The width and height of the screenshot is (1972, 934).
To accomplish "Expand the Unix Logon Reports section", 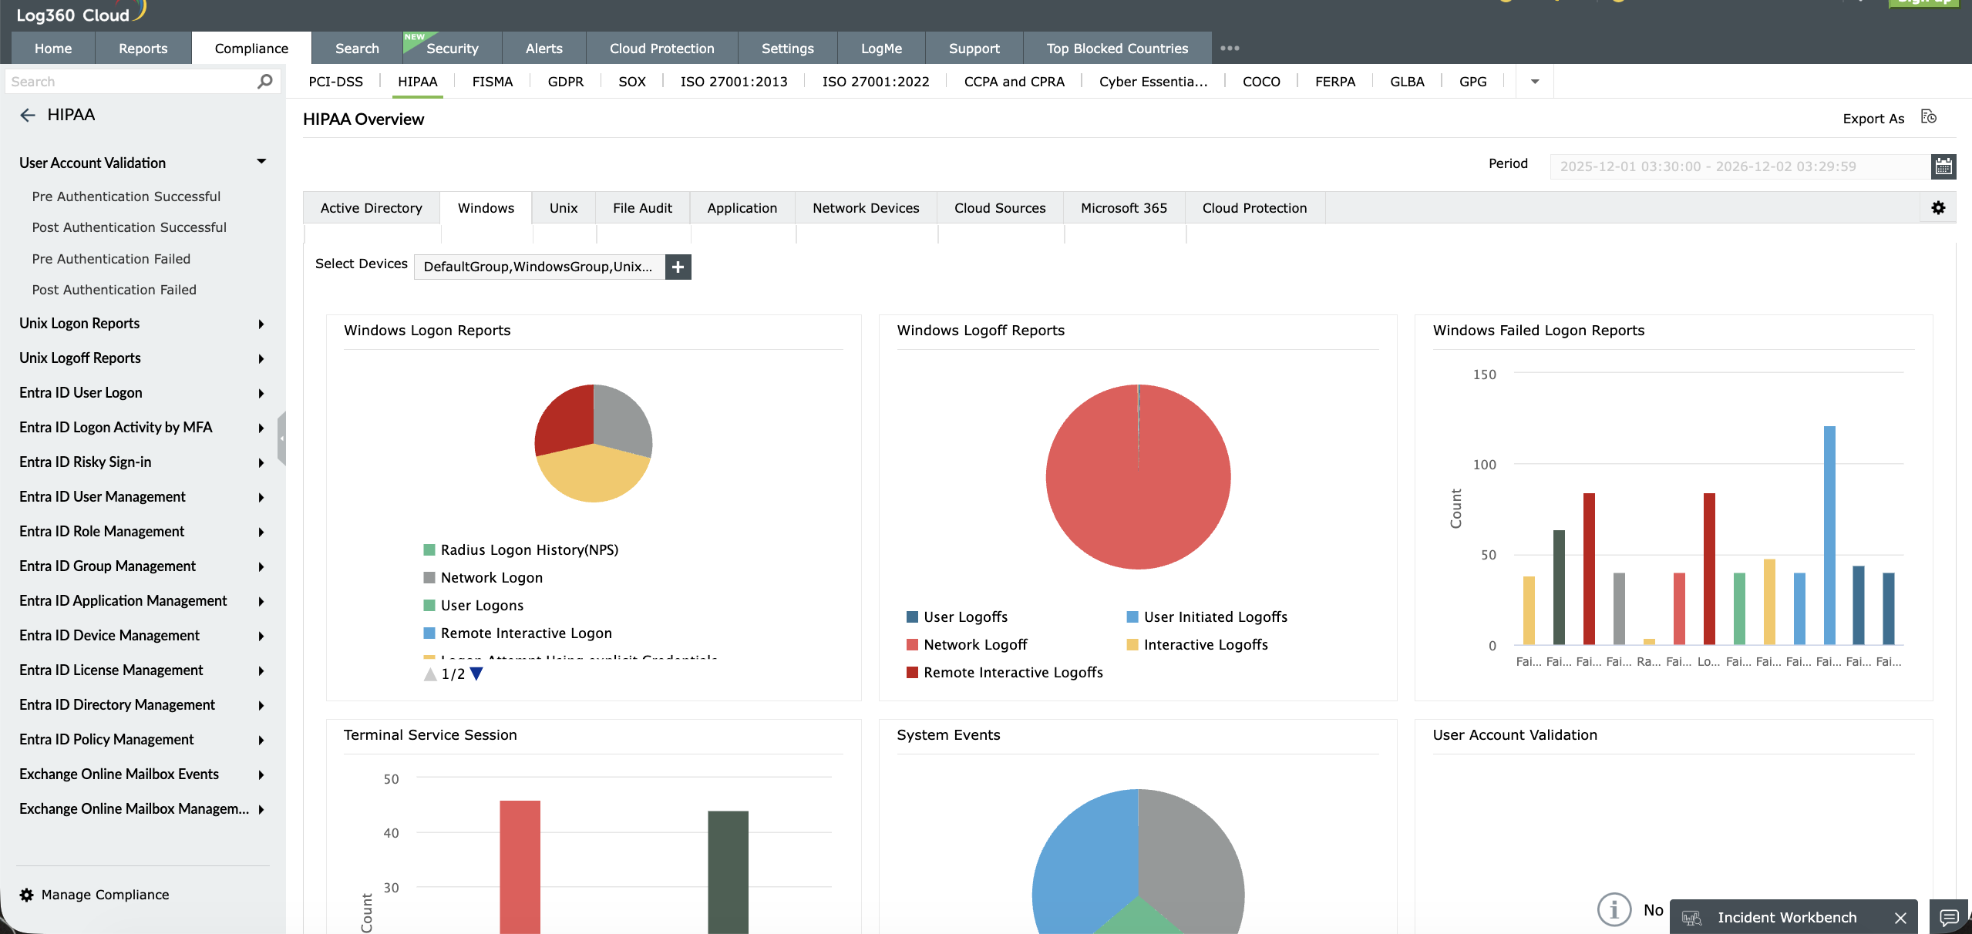I will click(x=261, y=324).
